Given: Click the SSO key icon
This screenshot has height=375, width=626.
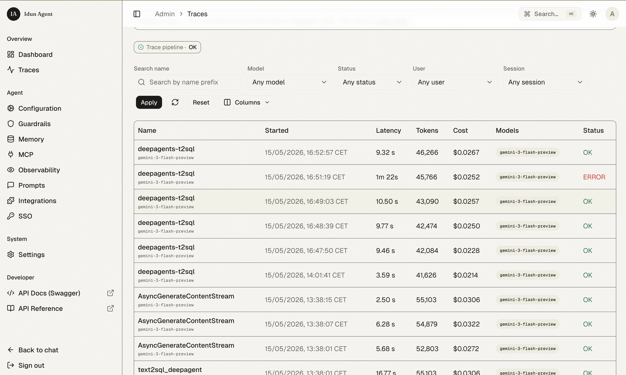Looking at the screenshot, I should pyautogui.click(x=11, y=216).
